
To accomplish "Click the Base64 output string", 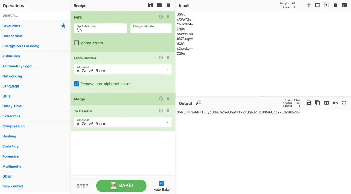I will click(239, 112).
